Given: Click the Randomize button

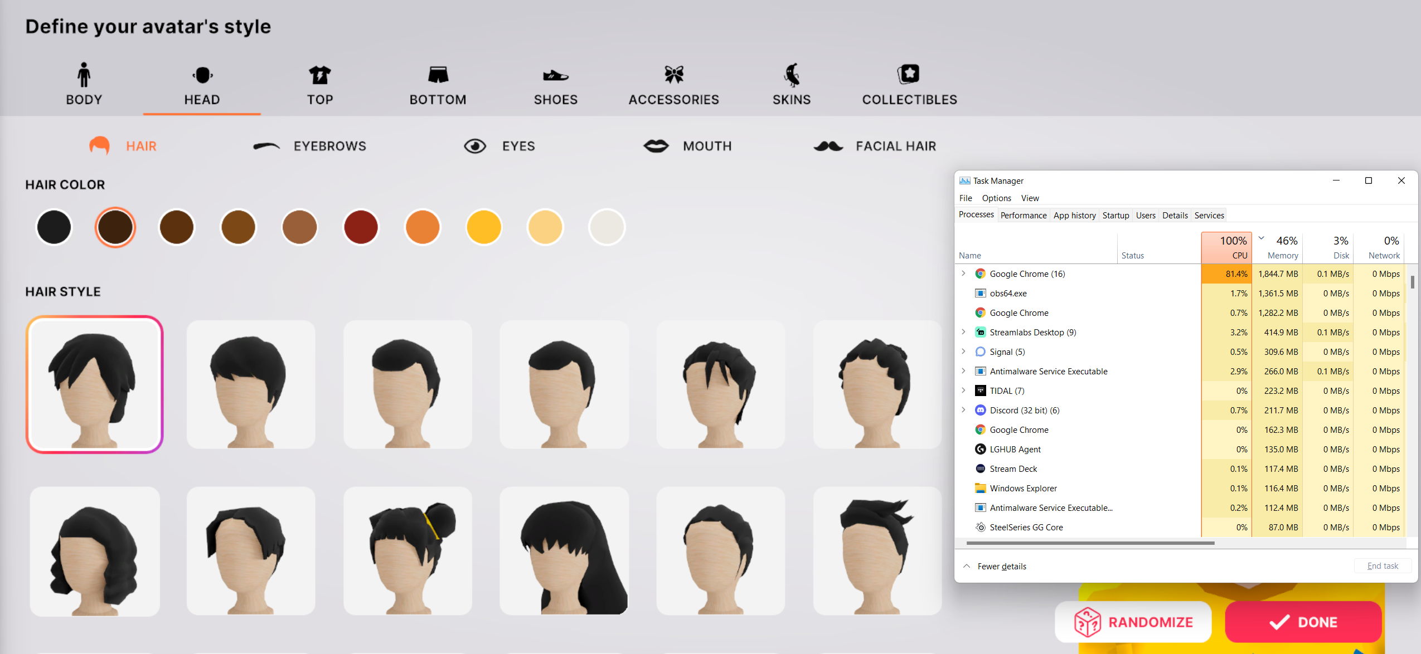Looking at the screenshot, I should [1133, 622].
